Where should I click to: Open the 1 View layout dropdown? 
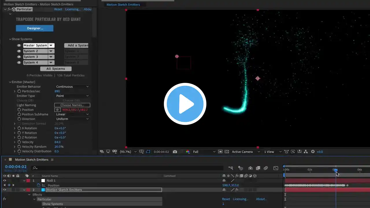(x=273, y=152)
